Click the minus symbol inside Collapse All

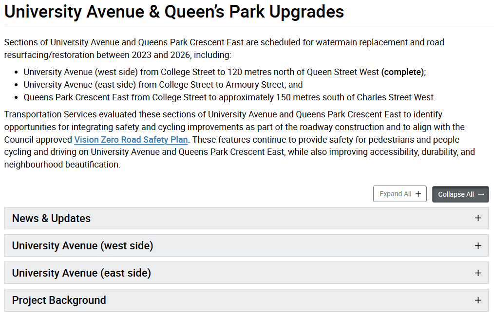(481, 194)
